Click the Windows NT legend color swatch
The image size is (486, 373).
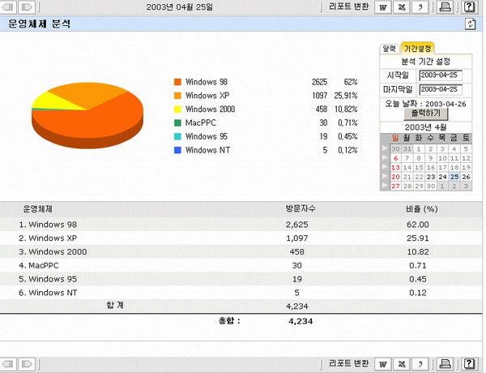177,150
